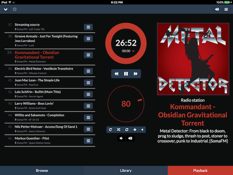Pause the current playback
Viewport: 233px width, 175px height.
[126, 74]
